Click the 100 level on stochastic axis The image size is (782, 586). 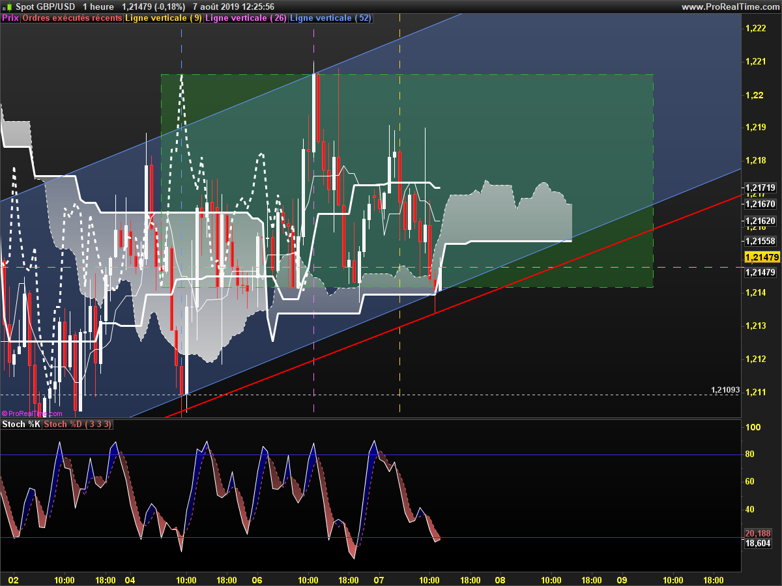(x=754, y=427)
